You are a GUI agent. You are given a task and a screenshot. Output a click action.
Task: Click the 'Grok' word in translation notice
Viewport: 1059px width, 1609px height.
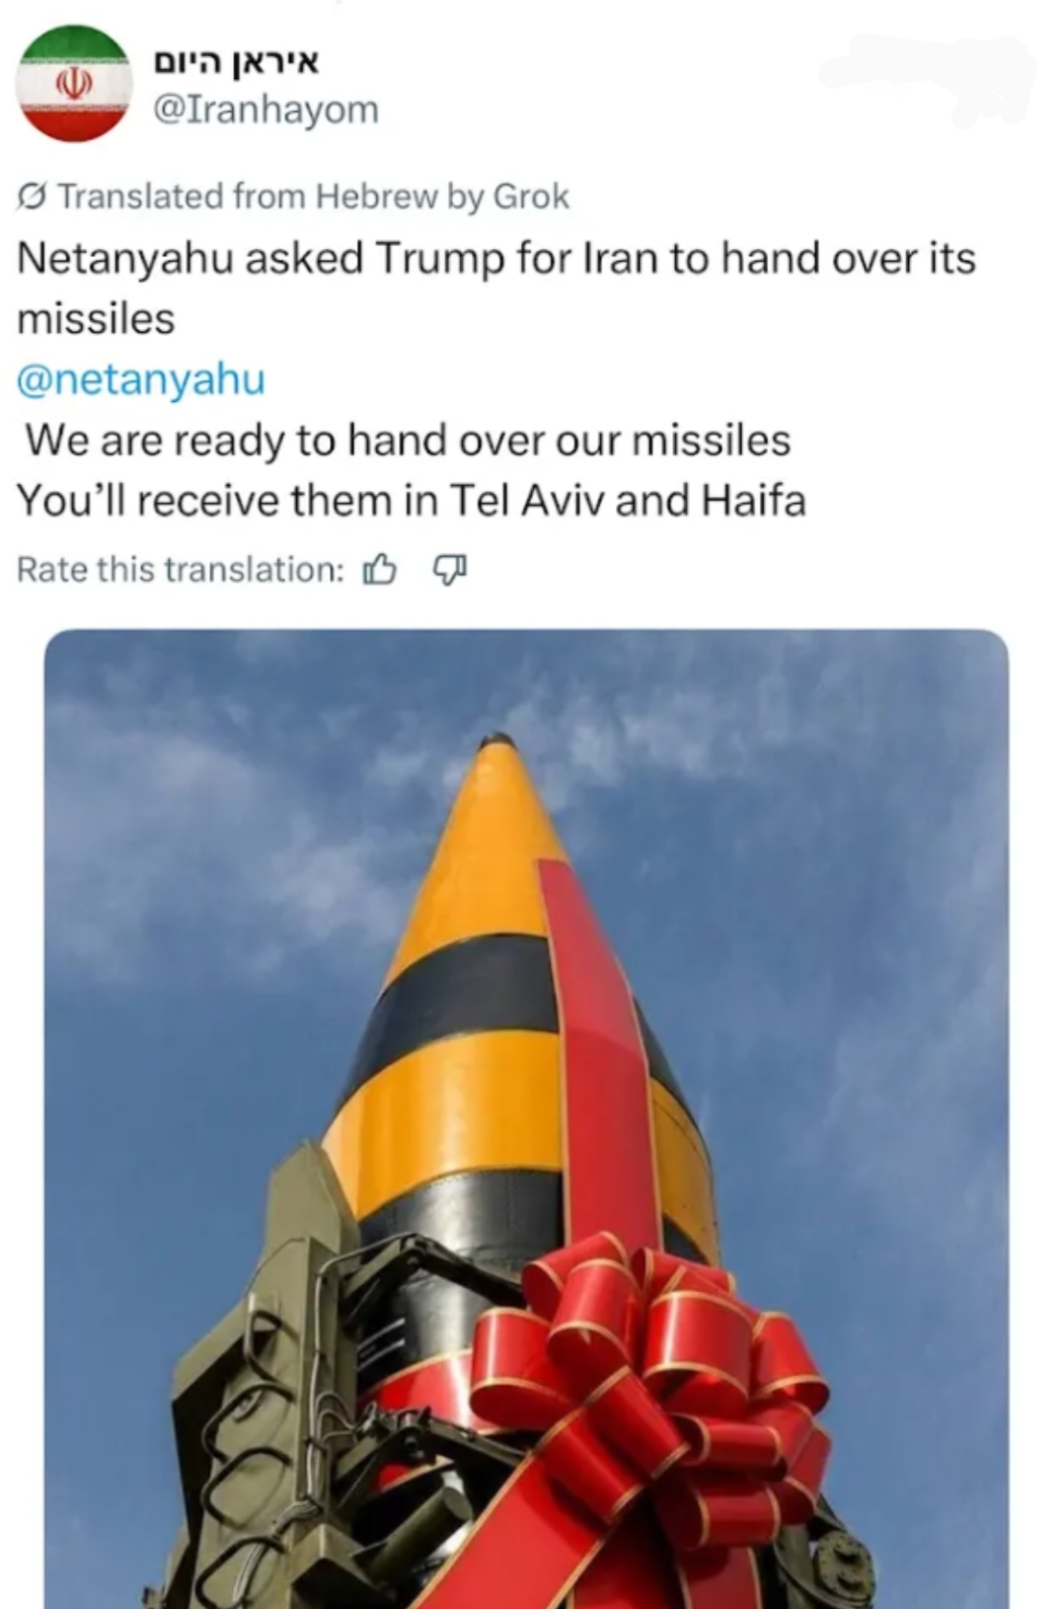(531, 197)
